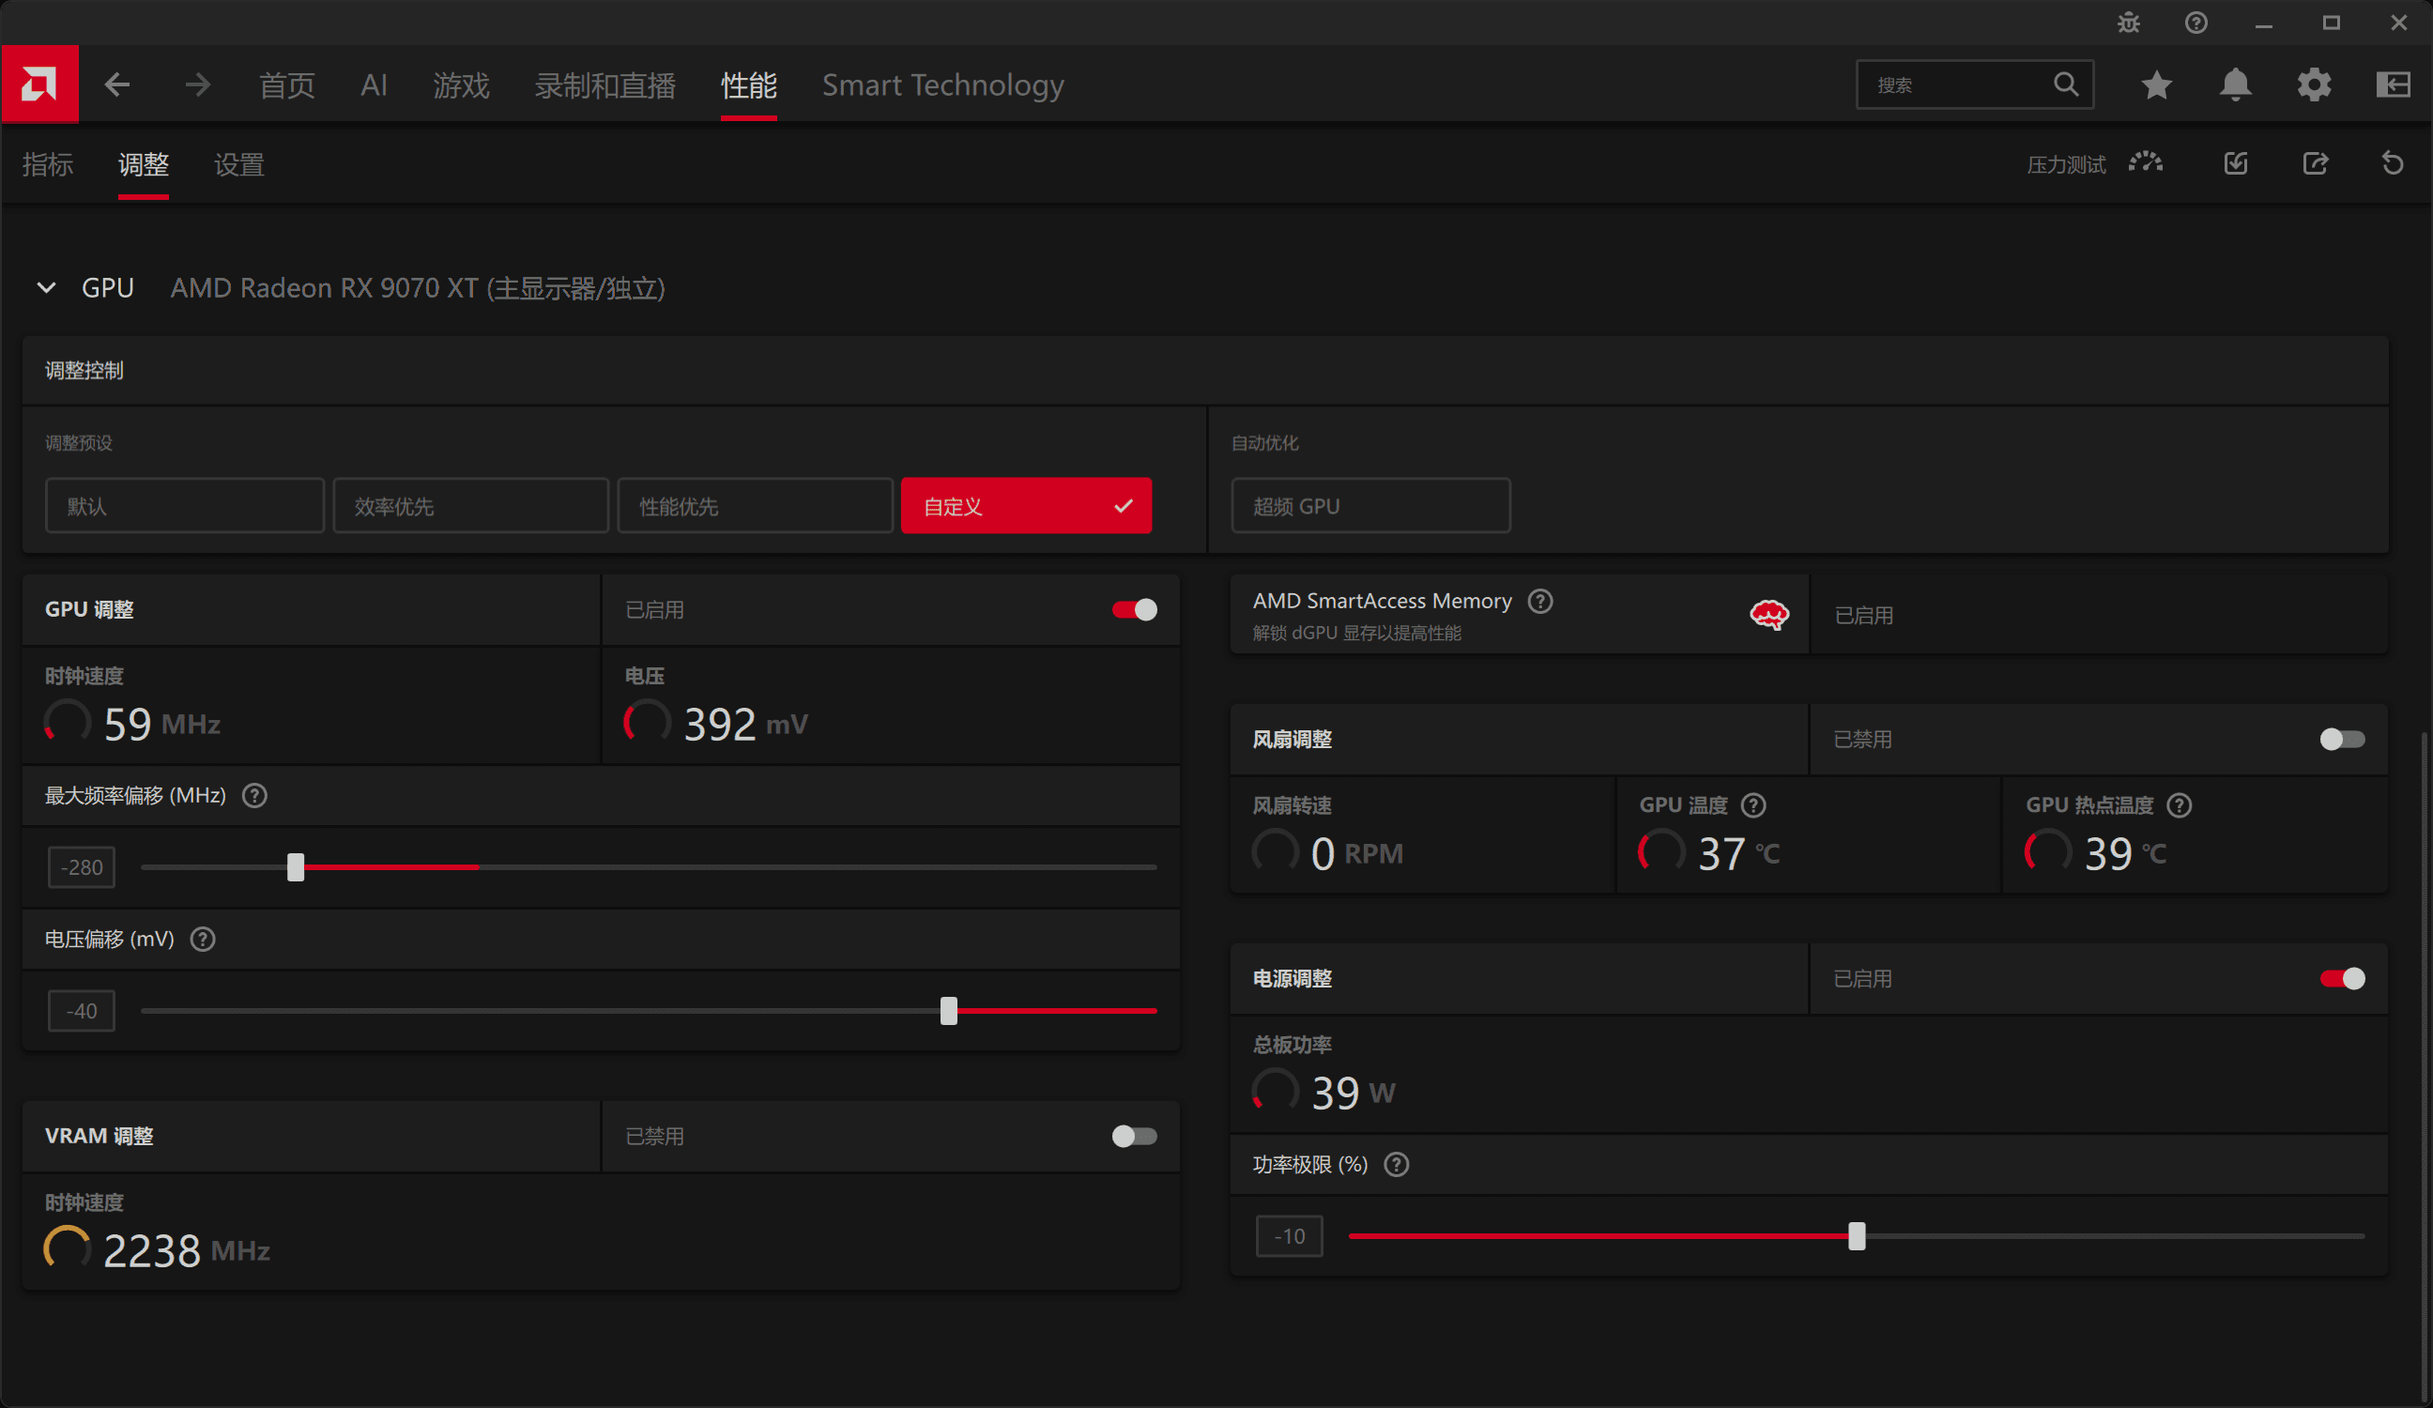Disable the GPU 调整 toggle
The height and width of the screenshot is (1408, 2433).
pyautogui.click(x=1135, y=610)
